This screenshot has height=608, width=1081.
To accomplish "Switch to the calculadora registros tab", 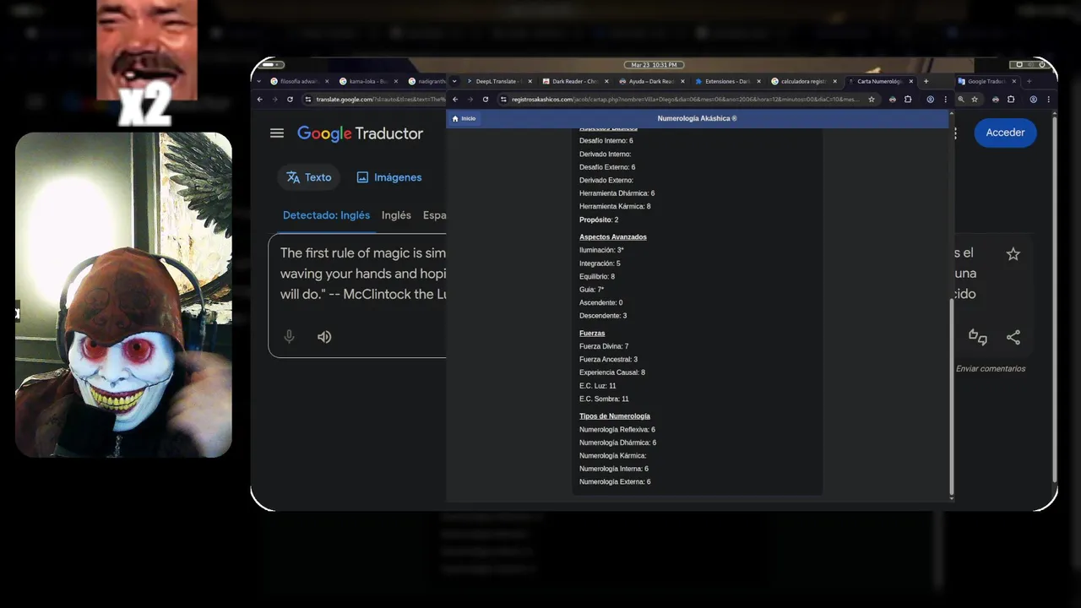I will (802, 81).
